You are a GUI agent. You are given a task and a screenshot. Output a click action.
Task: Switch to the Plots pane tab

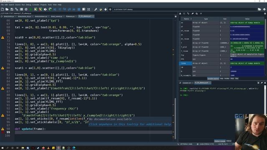(232, 79)
